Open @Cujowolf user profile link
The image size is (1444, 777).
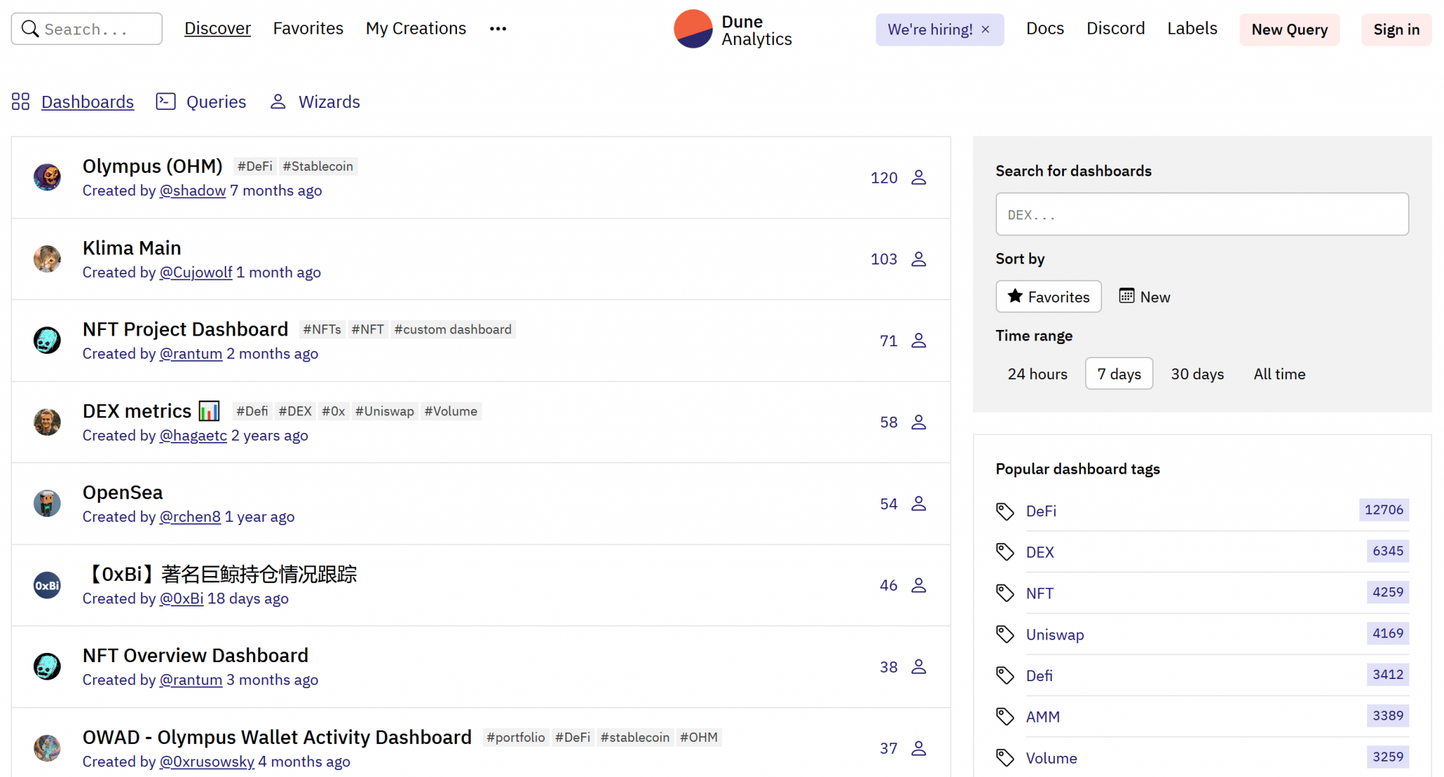pos(196,272)
